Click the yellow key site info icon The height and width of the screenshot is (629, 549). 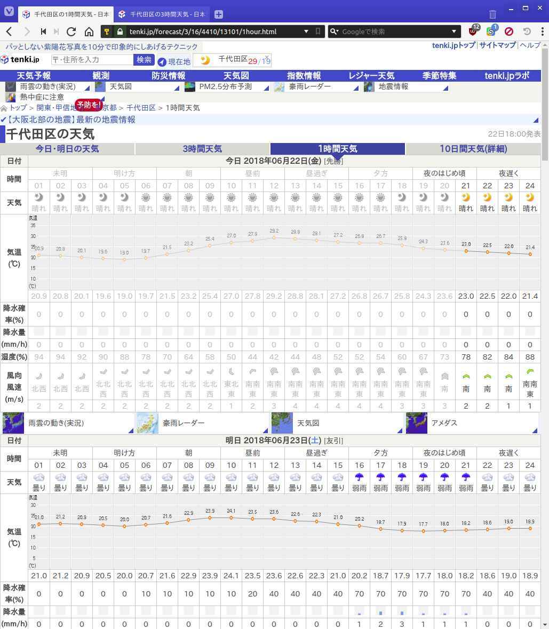click(x=107, y=31)
